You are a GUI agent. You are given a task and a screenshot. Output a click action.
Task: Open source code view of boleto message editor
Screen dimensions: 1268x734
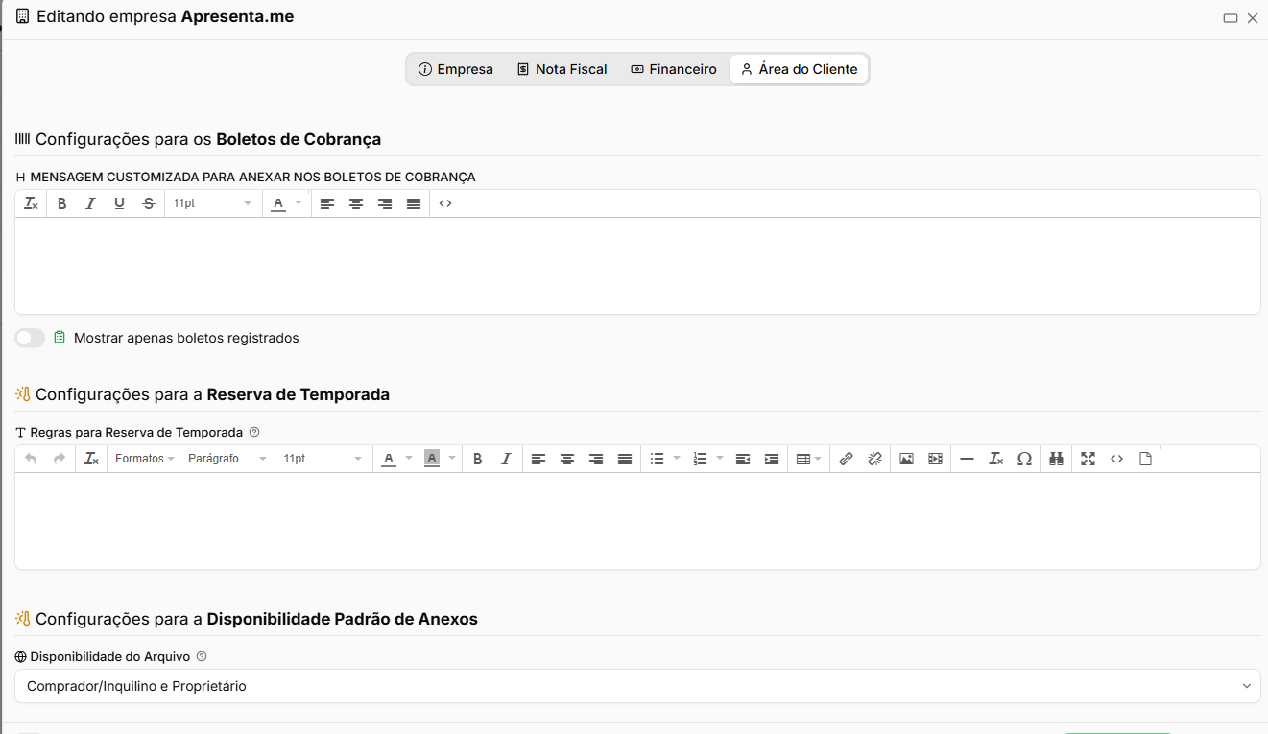pyautogui.click(x=445, y=203)
